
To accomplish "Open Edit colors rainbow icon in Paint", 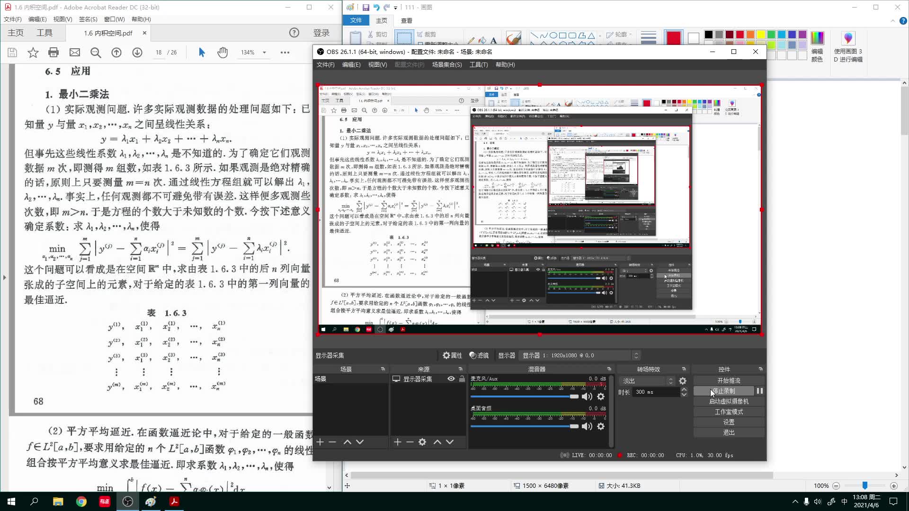I will pos(817,38).
